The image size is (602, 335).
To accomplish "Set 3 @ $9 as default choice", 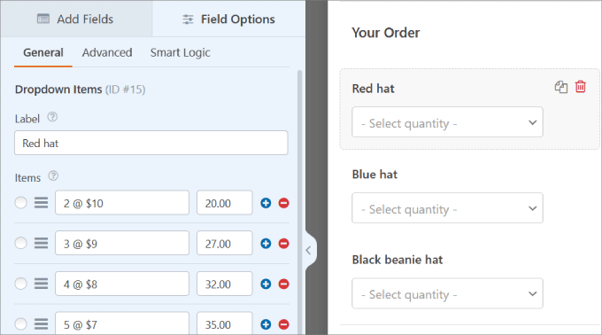I will pyautogui.click(x=20, y=243).
